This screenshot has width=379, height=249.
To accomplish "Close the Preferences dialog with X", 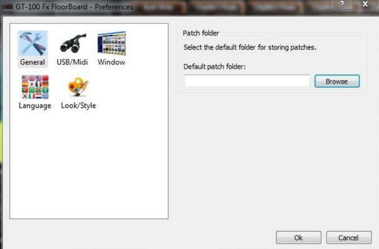I will tap(365, 5).
